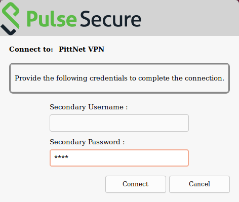Click the empty area inside password field

click(128, 158)
